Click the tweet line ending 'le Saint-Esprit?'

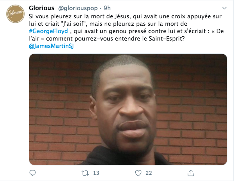coord(107,39)
